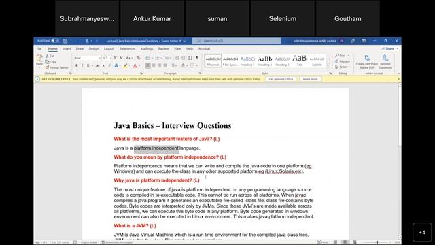Switch to the Mailings tab
Screen dimensions: 435x245
147,48
